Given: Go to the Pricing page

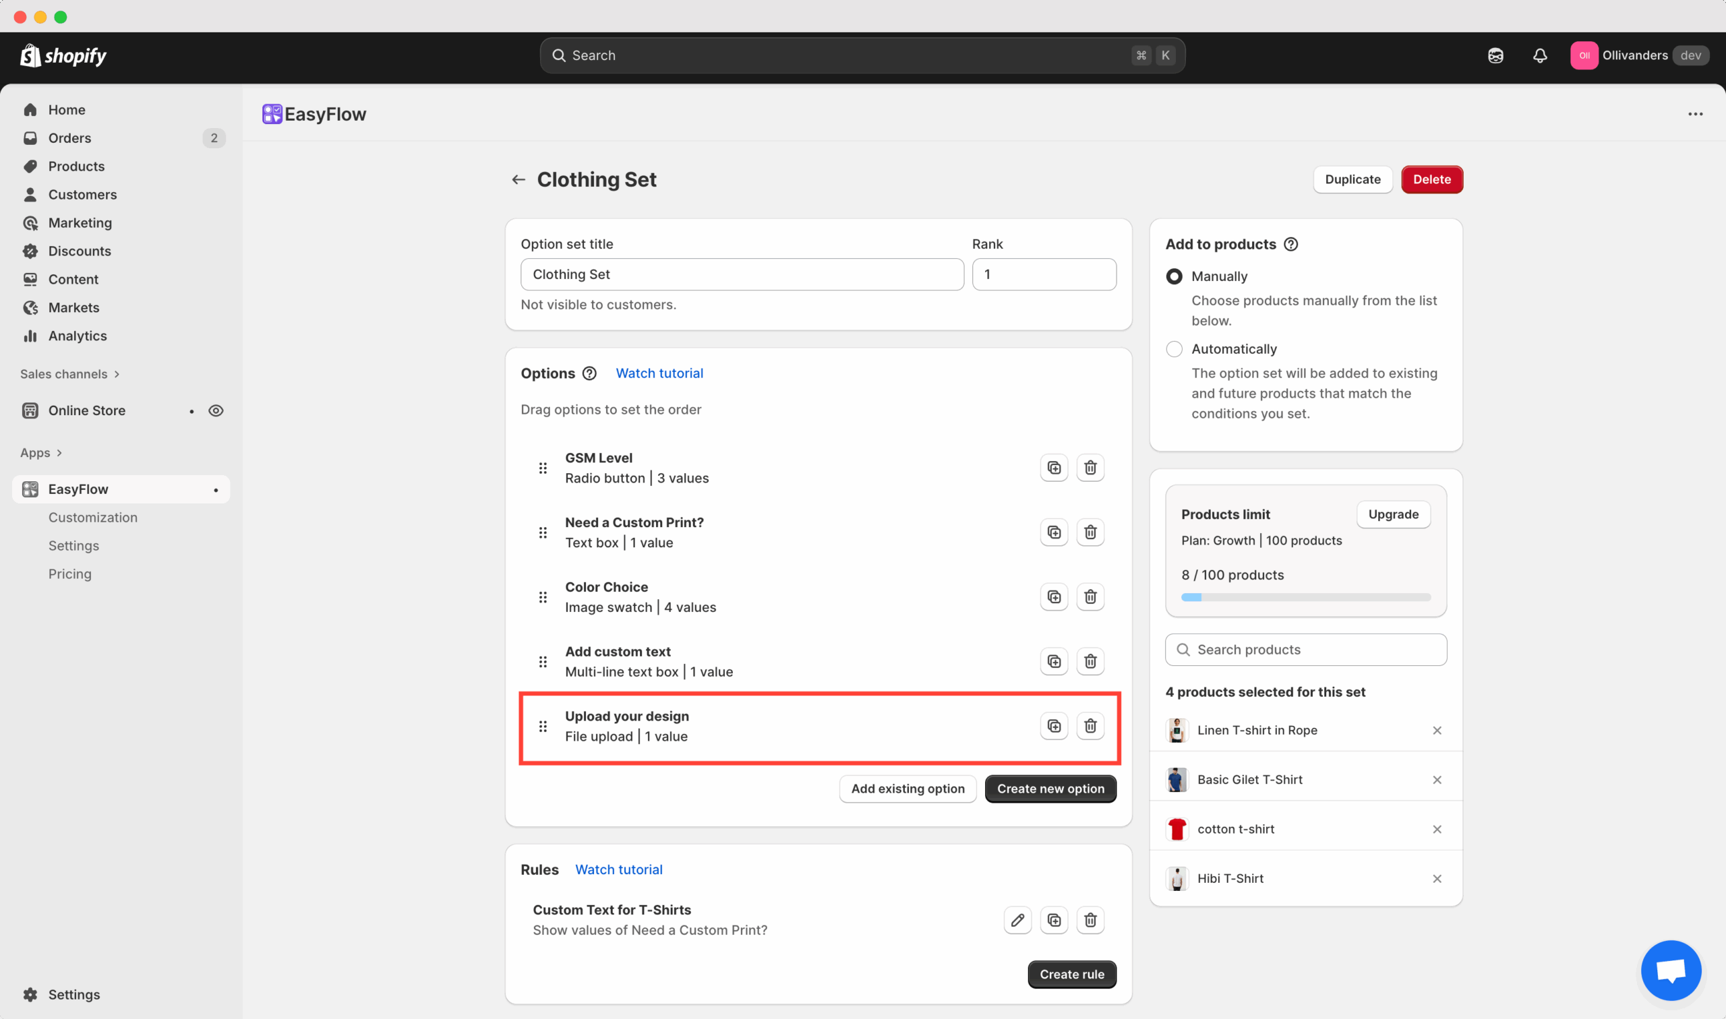Looking at the screenshot, I should (x=69, y=574).
